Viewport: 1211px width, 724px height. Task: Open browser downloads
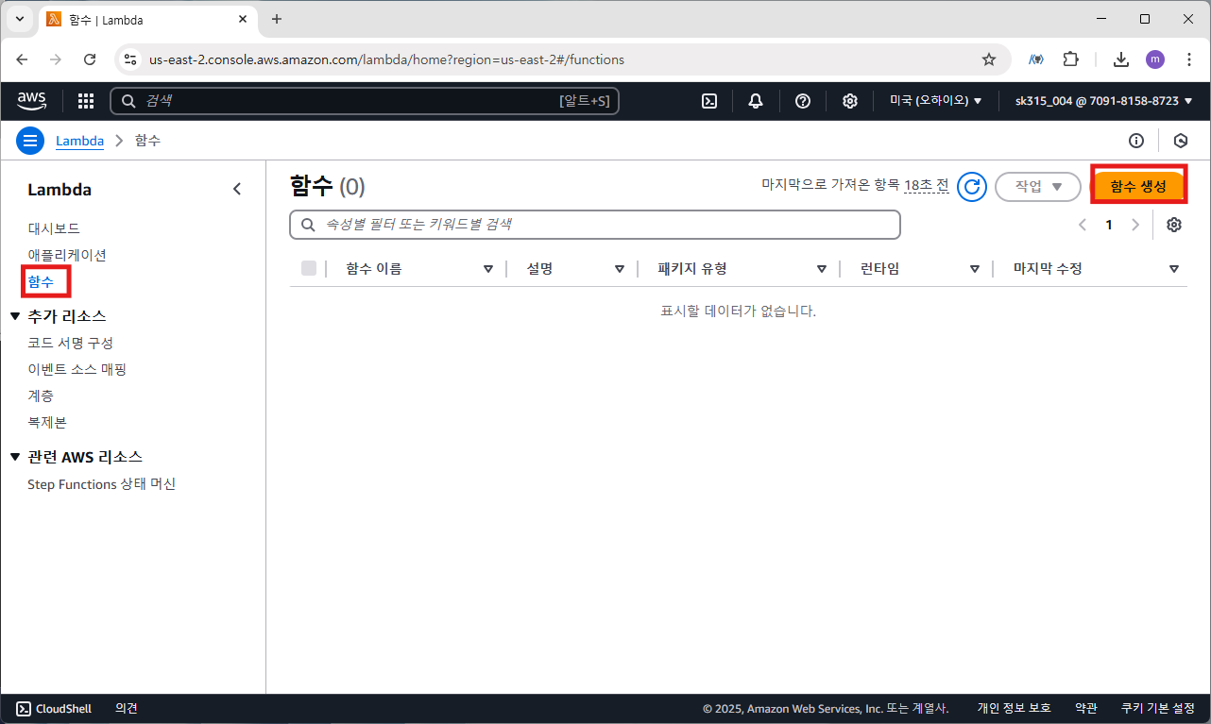[x=1121, y=59]
